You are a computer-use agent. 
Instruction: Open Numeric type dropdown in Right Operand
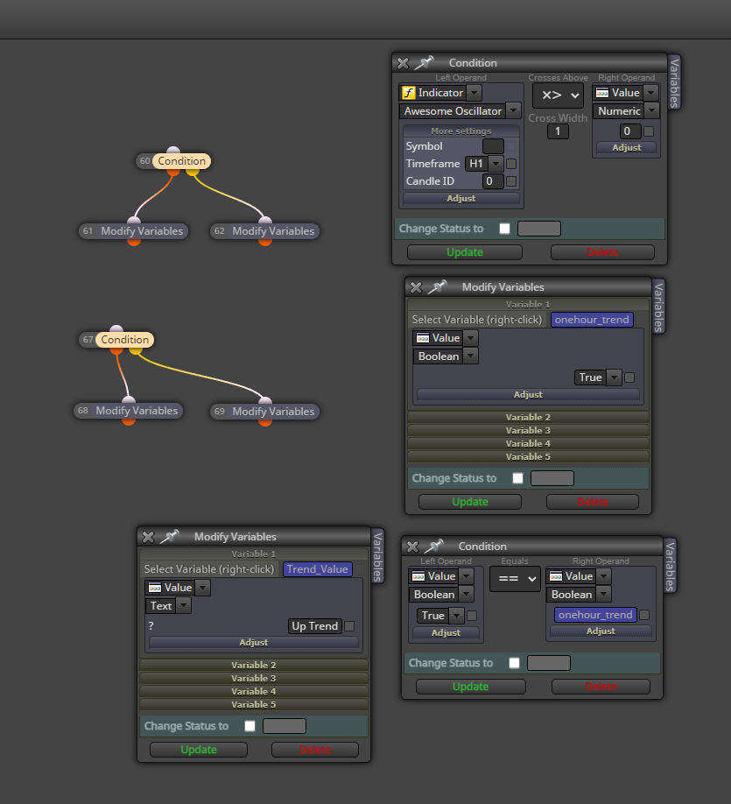point(651,110)
